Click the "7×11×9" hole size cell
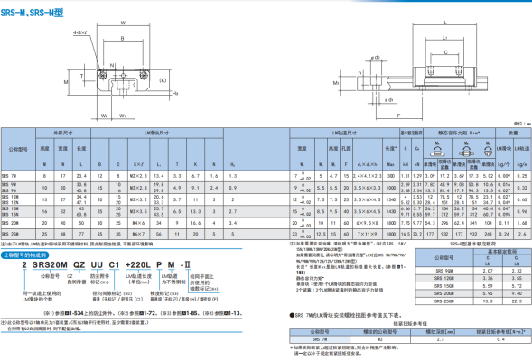 (368, 234)
